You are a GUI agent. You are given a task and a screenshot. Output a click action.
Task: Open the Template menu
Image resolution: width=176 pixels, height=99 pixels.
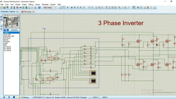[x=45, y=4]
